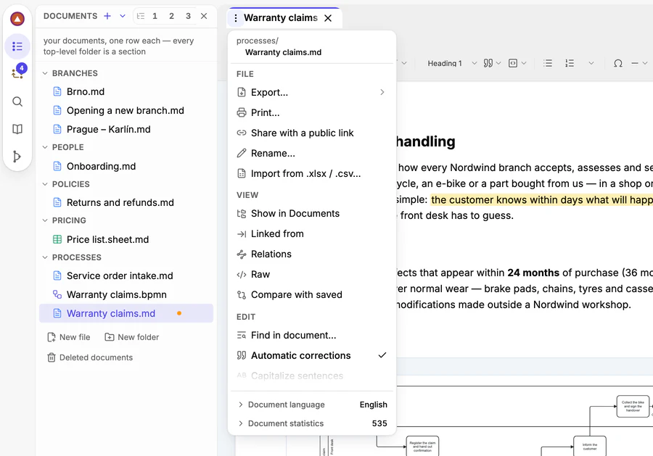Choose Rename... from the menu
The height and width of the screenshot is (456, 653).
pyautogui.click(x=311, y=154)
